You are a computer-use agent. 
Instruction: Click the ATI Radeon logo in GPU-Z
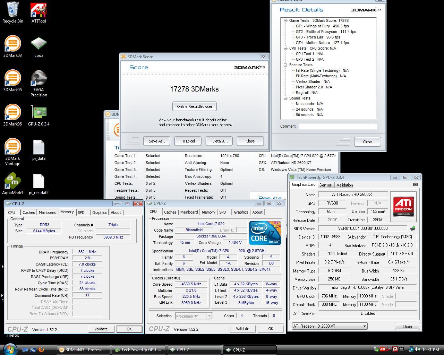[x=403, y=206]
